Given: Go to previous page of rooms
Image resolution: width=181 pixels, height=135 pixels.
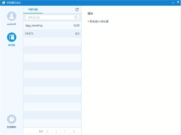Looking at the screenshot, I should (x=56, y=131).
